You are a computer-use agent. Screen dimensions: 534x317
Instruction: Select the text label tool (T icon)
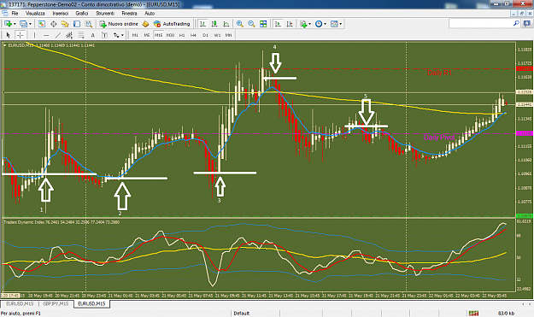click(104, 35)
